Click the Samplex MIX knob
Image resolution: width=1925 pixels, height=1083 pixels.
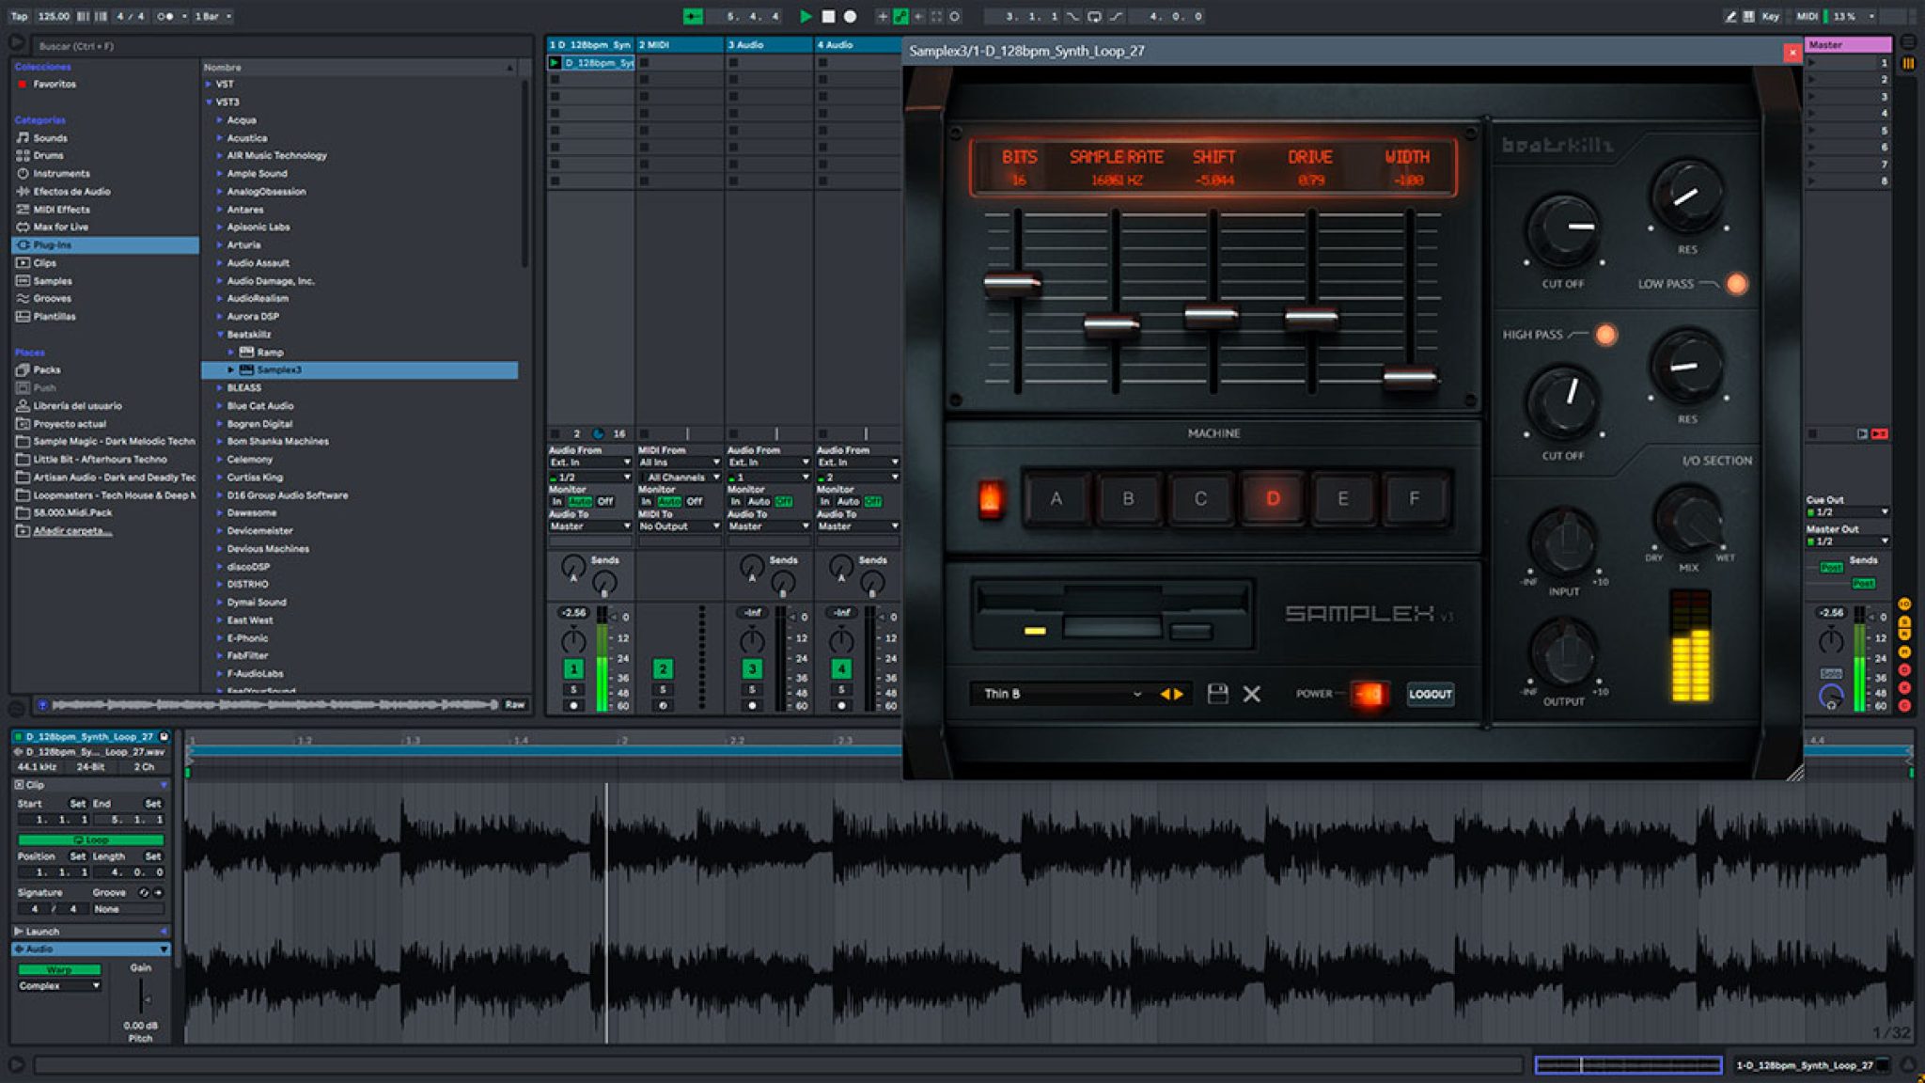[1688, 518]
